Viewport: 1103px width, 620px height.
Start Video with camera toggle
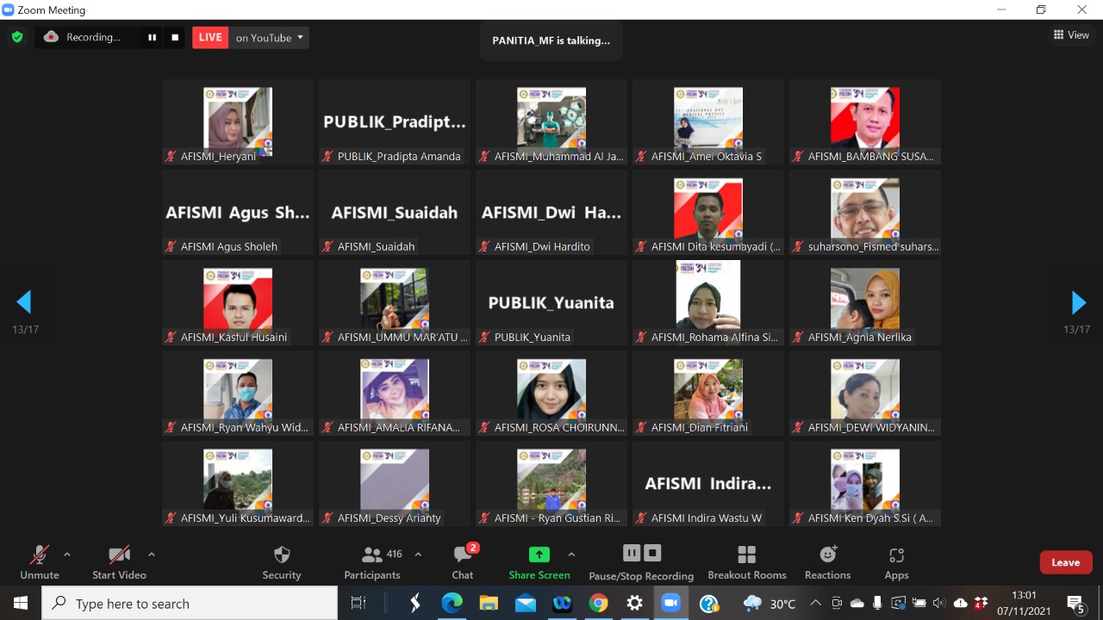click(119, 561)
